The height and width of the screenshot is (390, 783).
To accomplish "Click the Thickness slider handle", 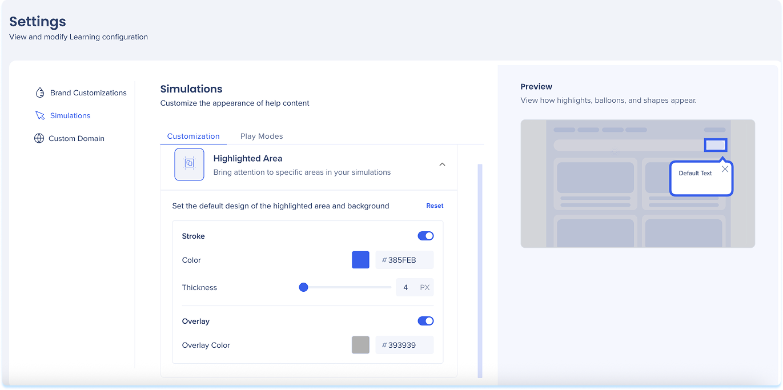I will click(x=304, y=287).
